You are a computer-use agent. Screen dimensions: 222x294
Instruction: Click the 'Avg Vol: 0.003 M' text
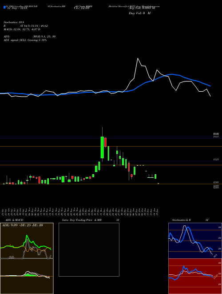click(x=142, y=8)
